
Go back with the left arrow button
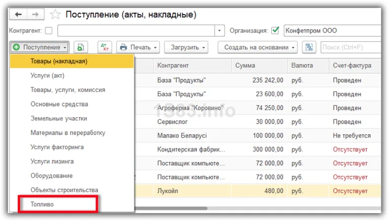[x=18, y=15]
